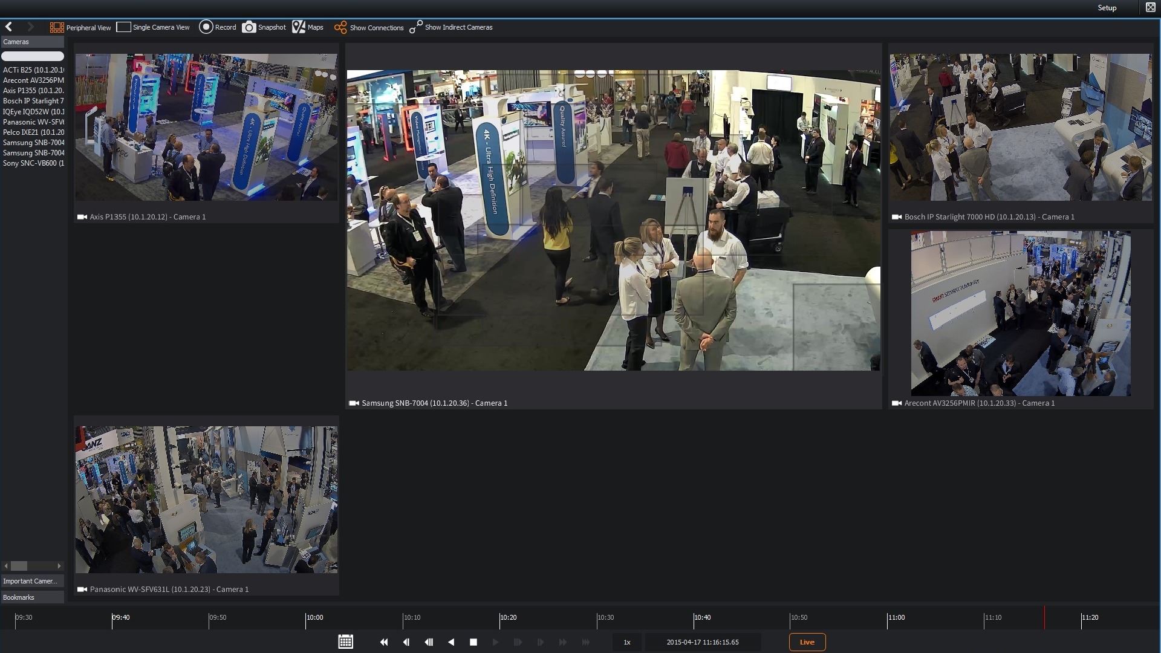Click slow forward playback button
The width and height of the screenshot is (1161, 653).
[x=518, y=642]
